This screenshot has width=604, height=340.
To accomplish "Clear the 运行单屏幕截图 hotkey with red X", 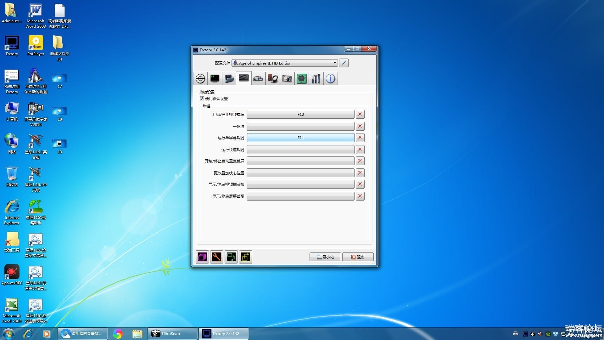I will click(x=360, y=138).
